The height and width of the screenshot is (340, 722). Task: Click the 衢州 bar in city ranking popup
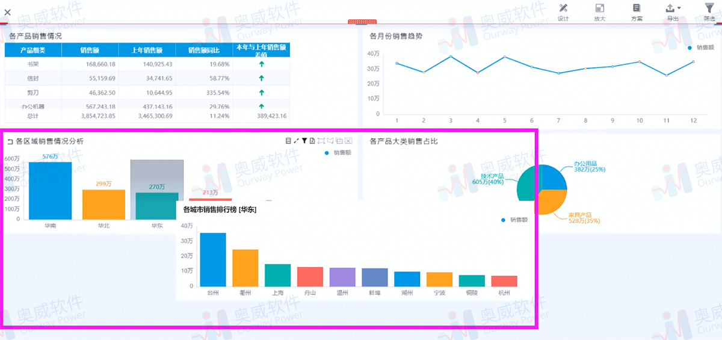point(245,268)
